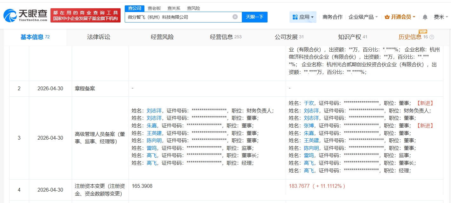
Task: Select the 查公司 search tab
Action: (135, 8)
